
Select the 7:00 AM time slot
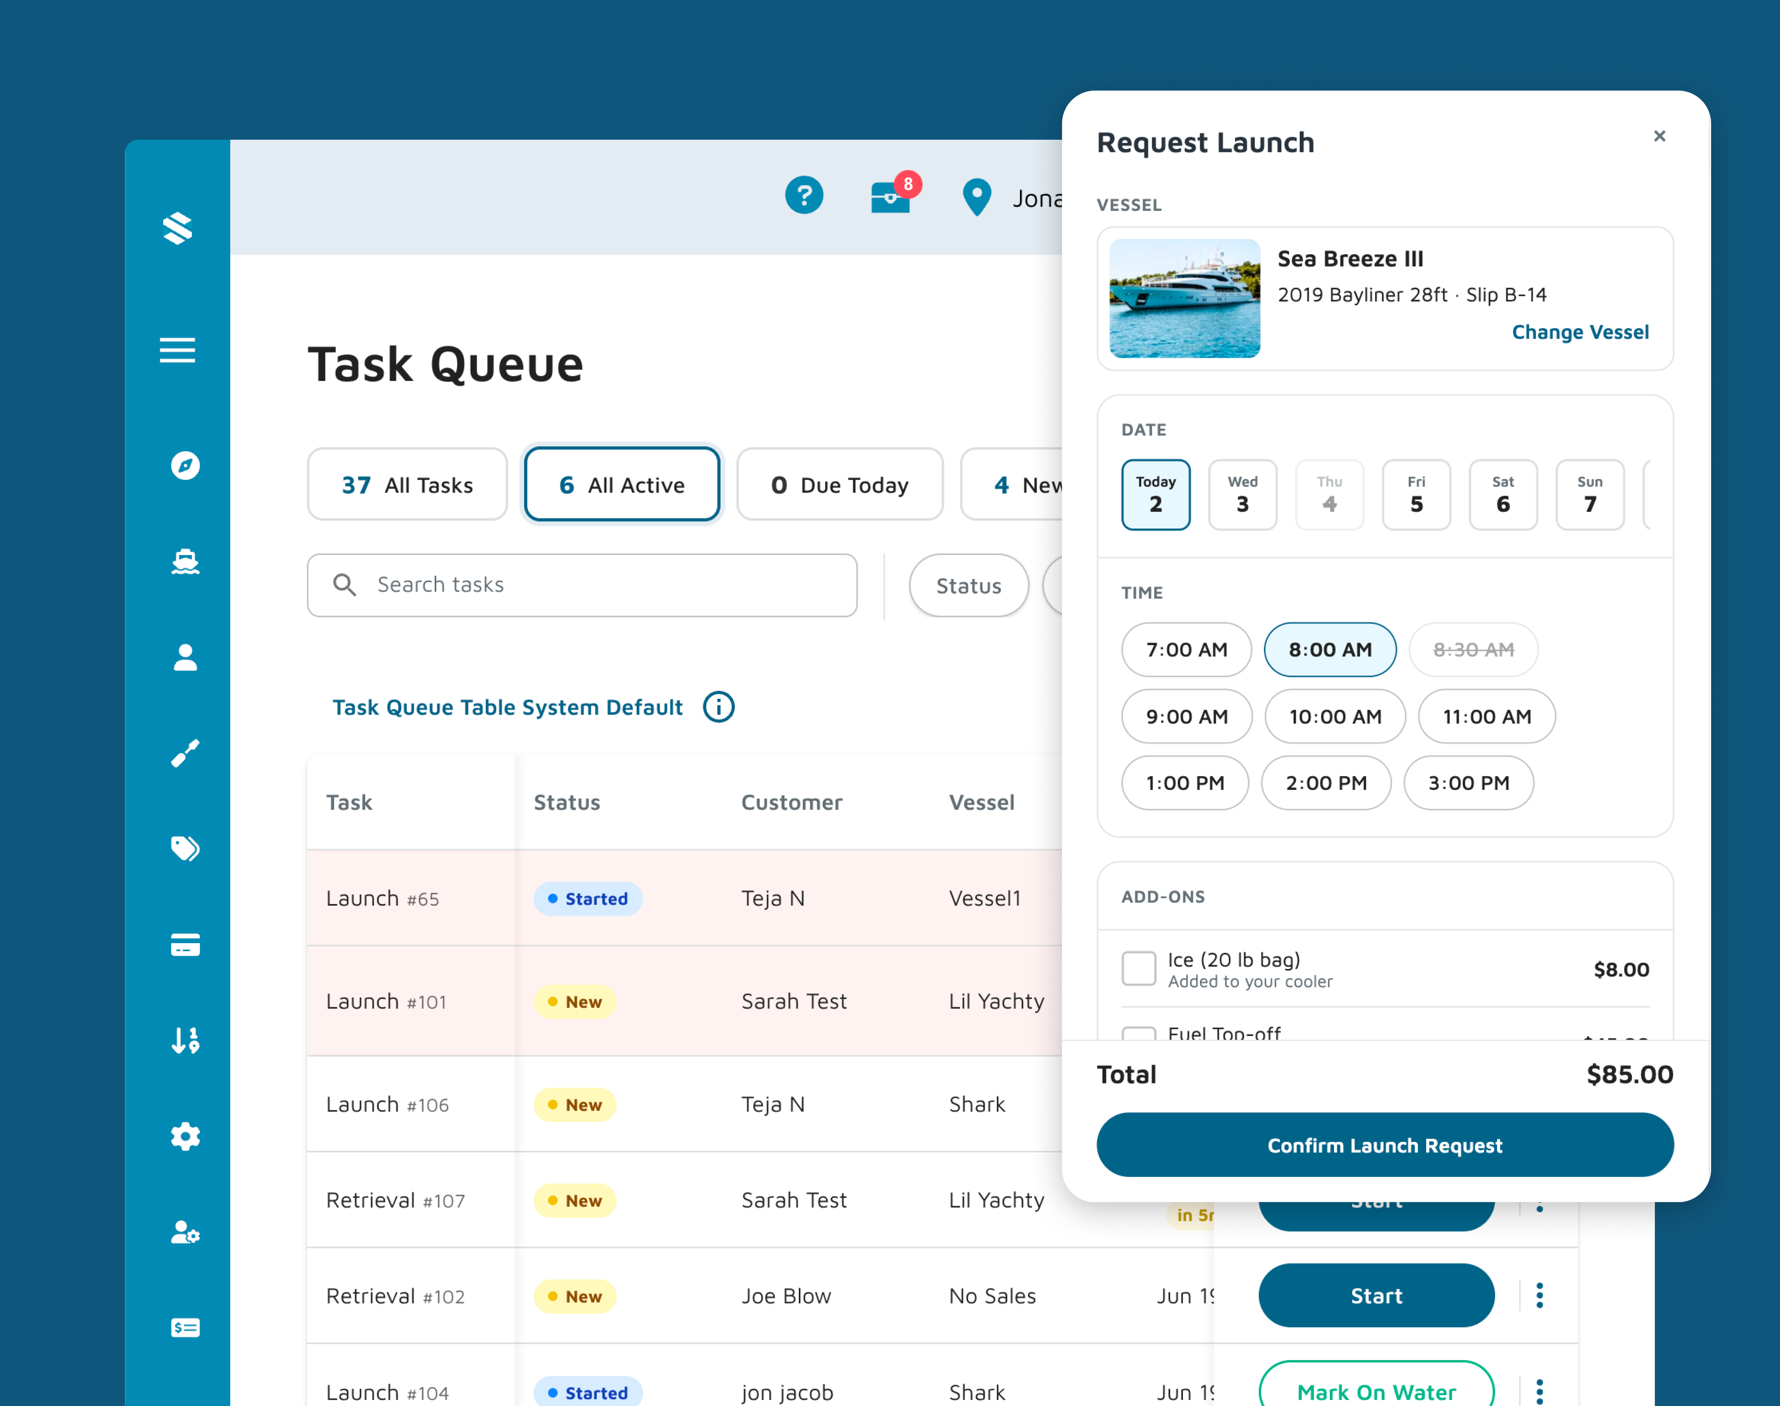click(1187, 649)
